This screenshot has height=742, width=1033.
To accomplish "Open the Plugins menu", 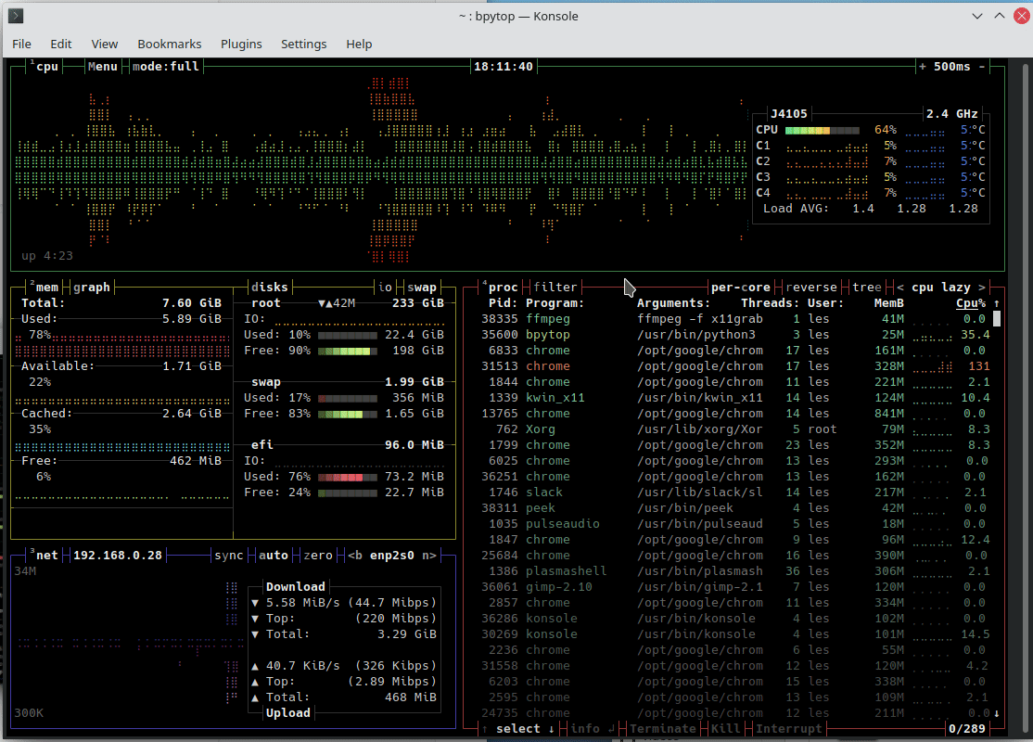I will tap(241, 45).
